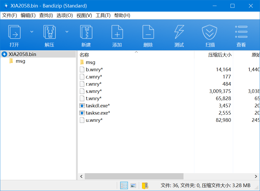This screenshot has height=191, width=260.
Task: Click the Open (打开) toolbar icon
Action: [x=14, y=32]
